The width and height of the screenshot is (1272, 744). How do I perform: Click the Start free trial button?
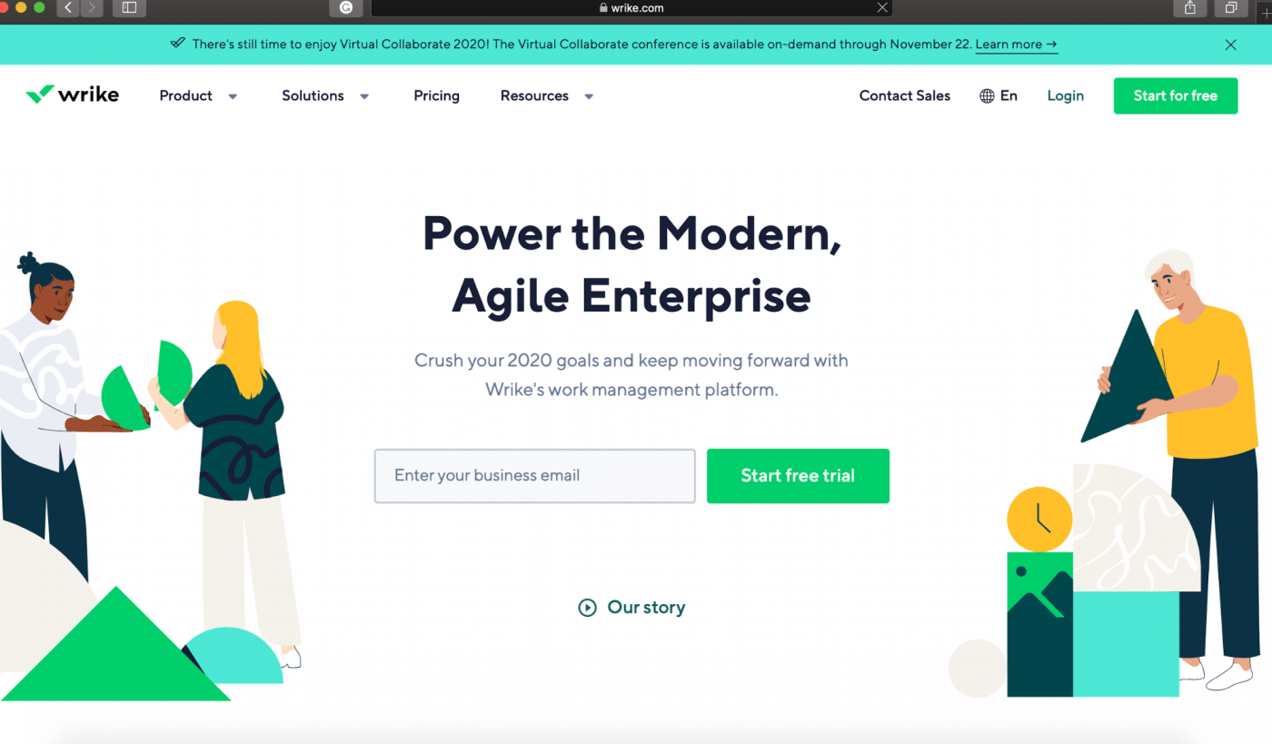click(798, 475)
